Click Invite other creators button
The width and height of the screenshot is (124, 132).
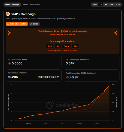coord(17,24)
